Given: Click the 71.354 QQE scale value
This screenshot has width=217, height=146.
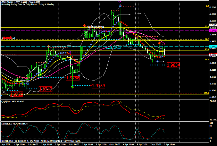Looking at the screenshot, I should pos(213,101).
